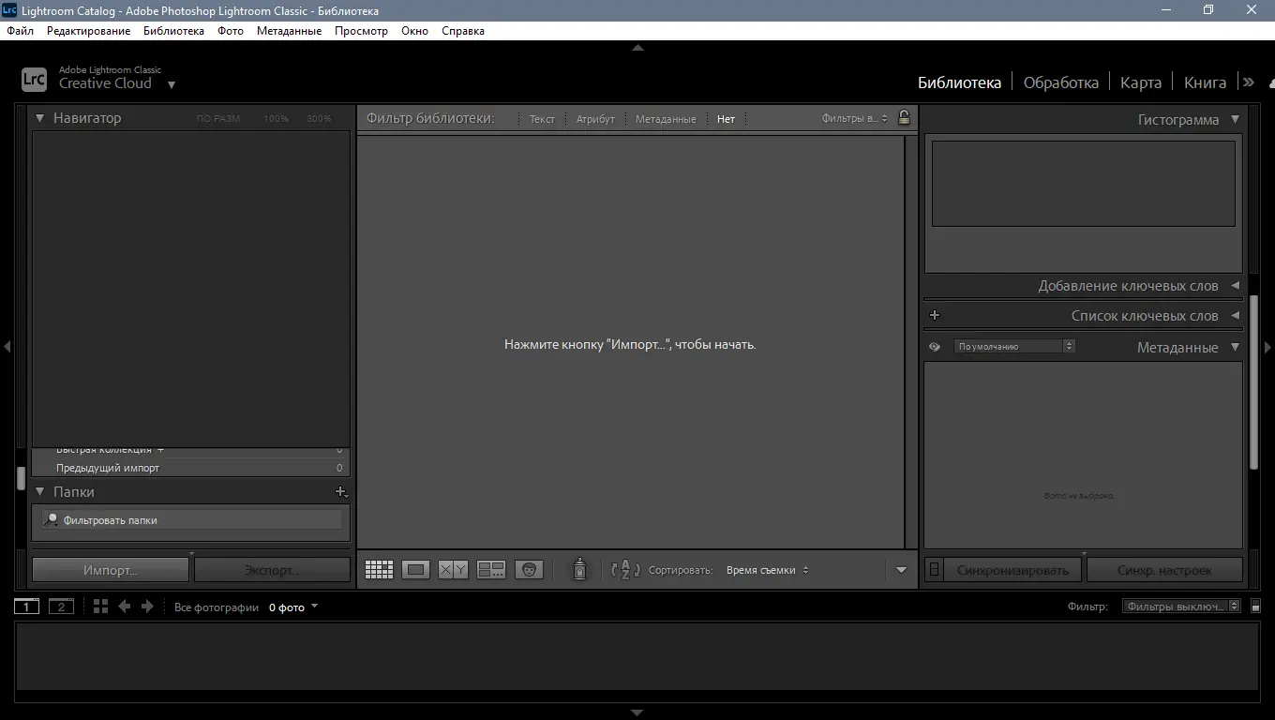The width and height of the screenshot is (1275, 720).
Task: Hide right panel with the right edge arrow
Action: (x=1267, y=347)
